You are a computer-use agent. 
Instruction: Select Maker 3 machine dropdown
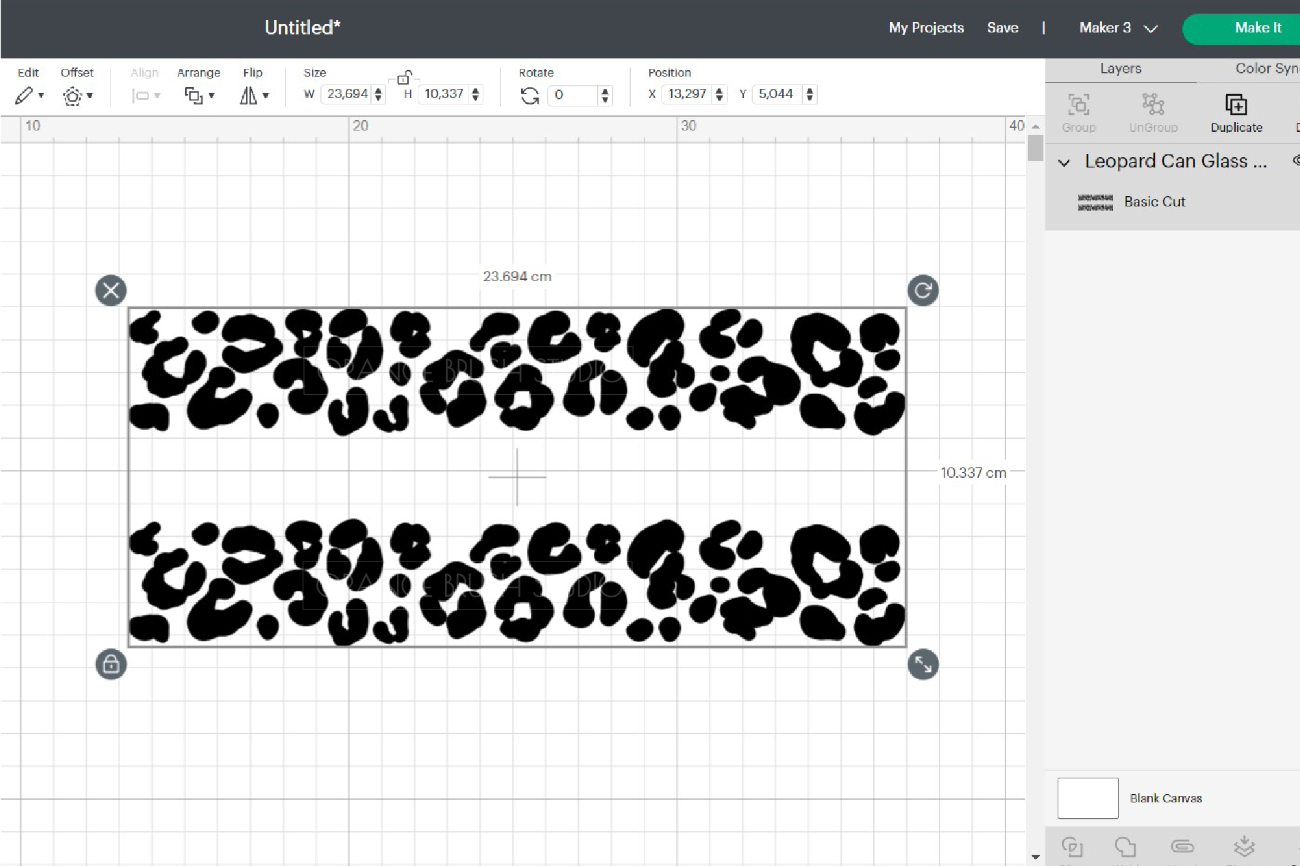(x=1115, y=27)
